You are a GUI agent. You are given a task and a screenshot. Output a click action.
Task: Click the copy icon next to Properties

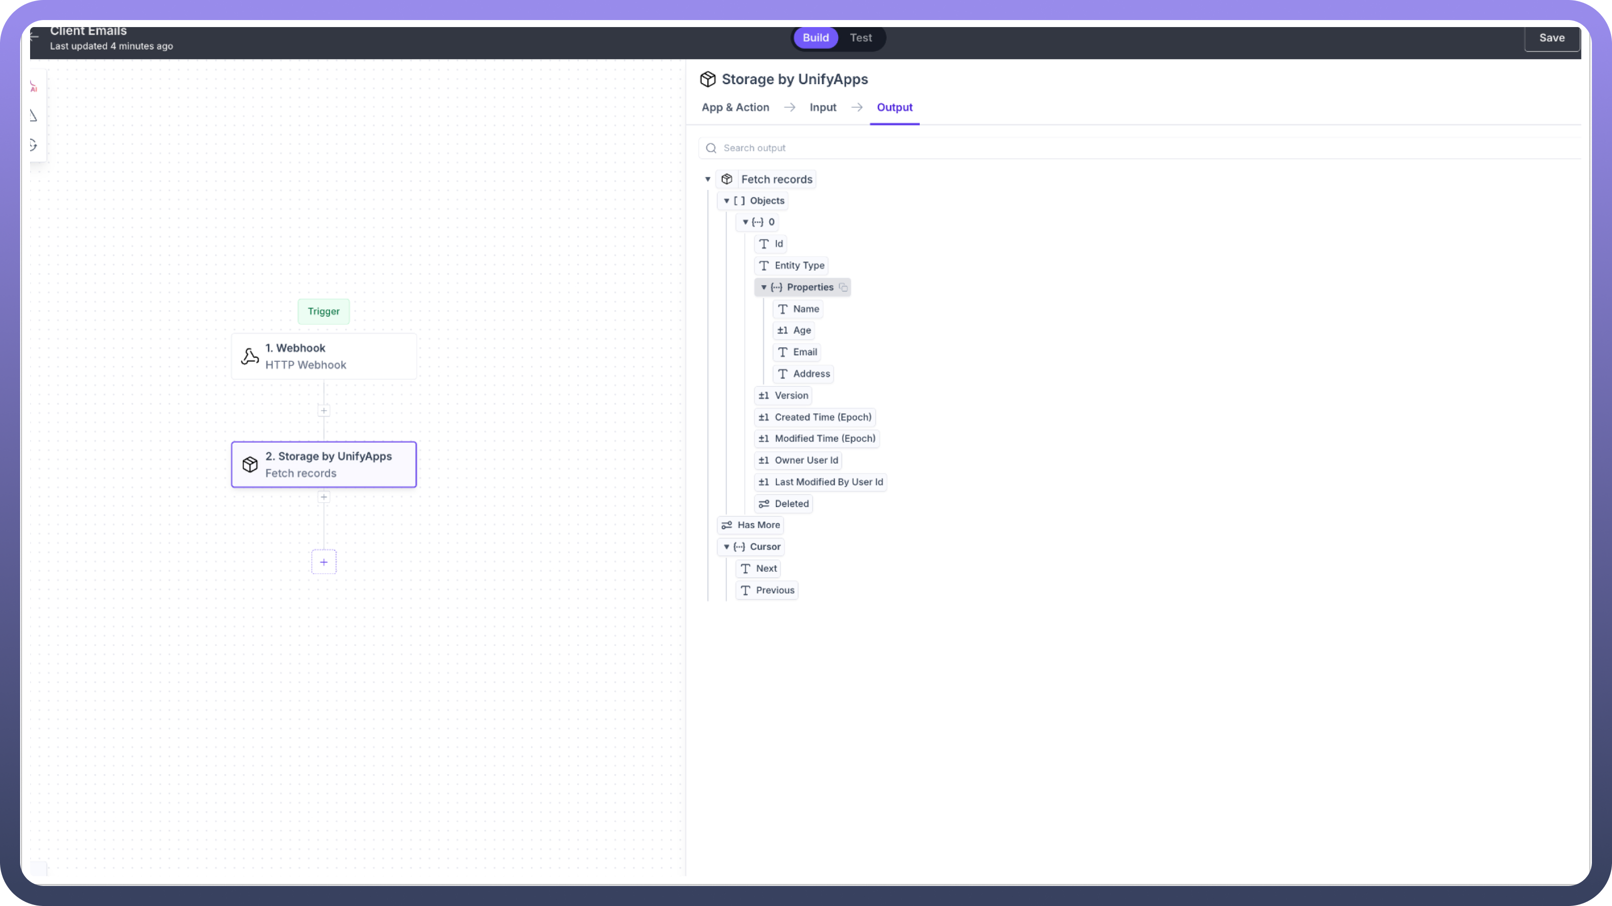click(x=844, y=288)
